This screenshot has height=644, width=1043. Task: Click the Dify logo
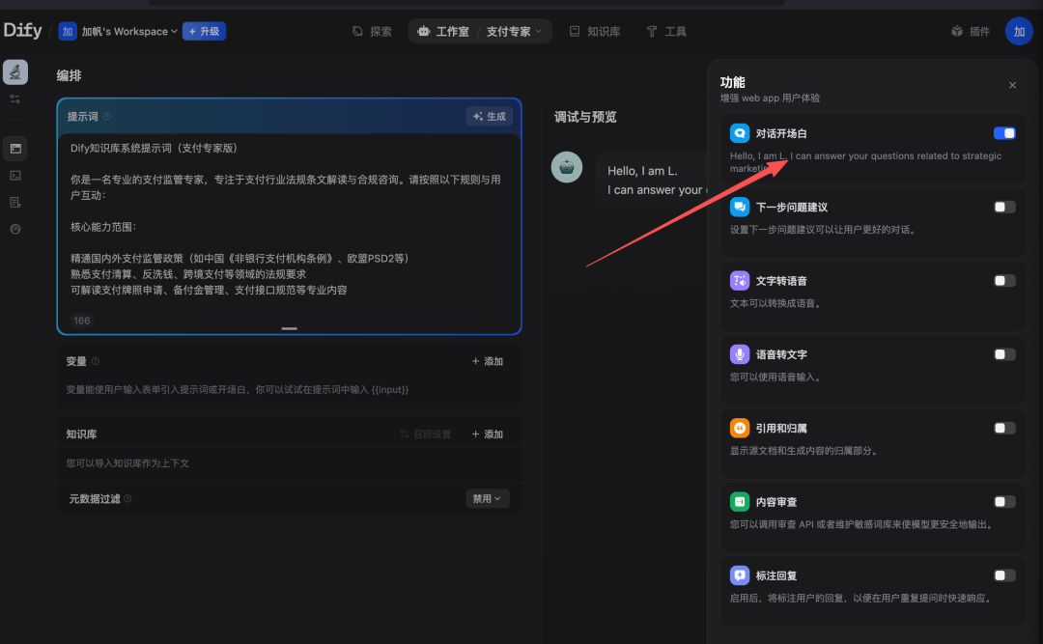tap(22, 31)
